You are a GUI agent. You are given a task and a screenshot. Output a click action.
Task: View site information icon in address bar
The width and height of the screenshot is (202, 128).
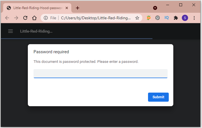[46, 18]
